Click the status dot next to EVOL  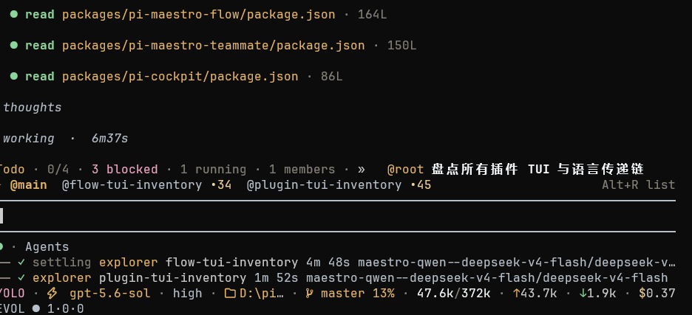click(x=36, y=309)
